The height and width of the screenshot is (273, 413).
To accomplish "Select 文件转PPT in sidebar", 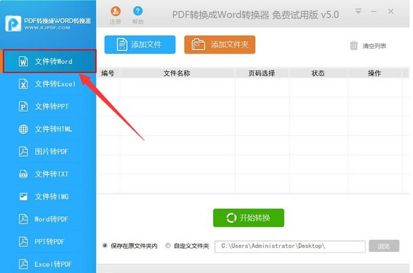I will pyautogui.click(x=50, y=107).
